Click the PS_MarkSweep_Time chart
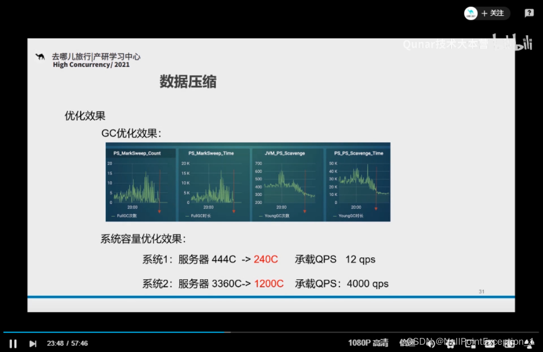Viewport: 543px width, 352px height. coord(214,185)
